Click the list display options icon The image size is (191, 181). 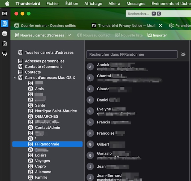[x=183, y=54]
